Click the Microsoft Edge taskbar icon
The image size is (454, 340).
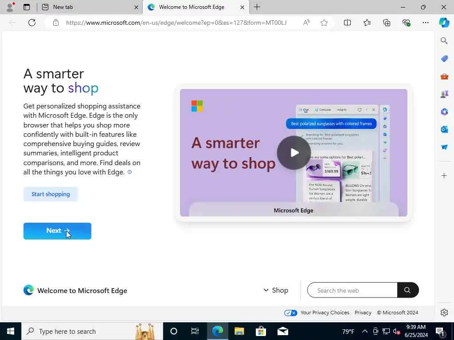pyautogui.click(x=217, y=331)
